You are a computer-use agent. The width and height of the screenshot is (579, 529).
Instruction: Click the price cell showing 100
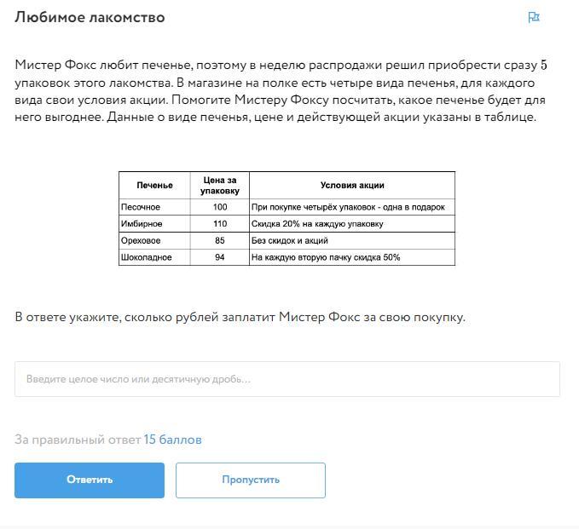point(220,207)
